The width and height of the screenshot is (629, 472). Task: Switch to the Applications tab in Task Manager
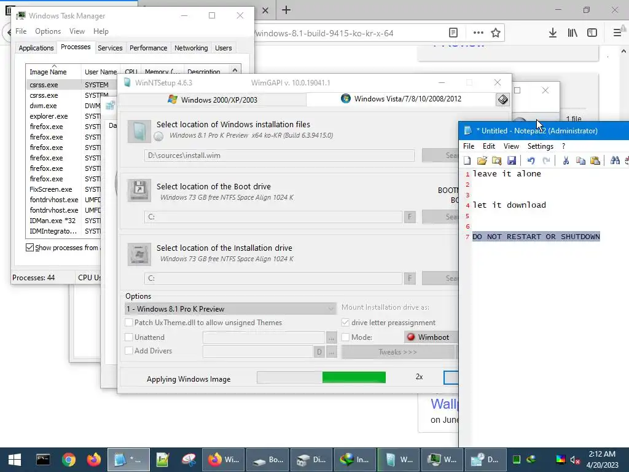coord(36,48)
